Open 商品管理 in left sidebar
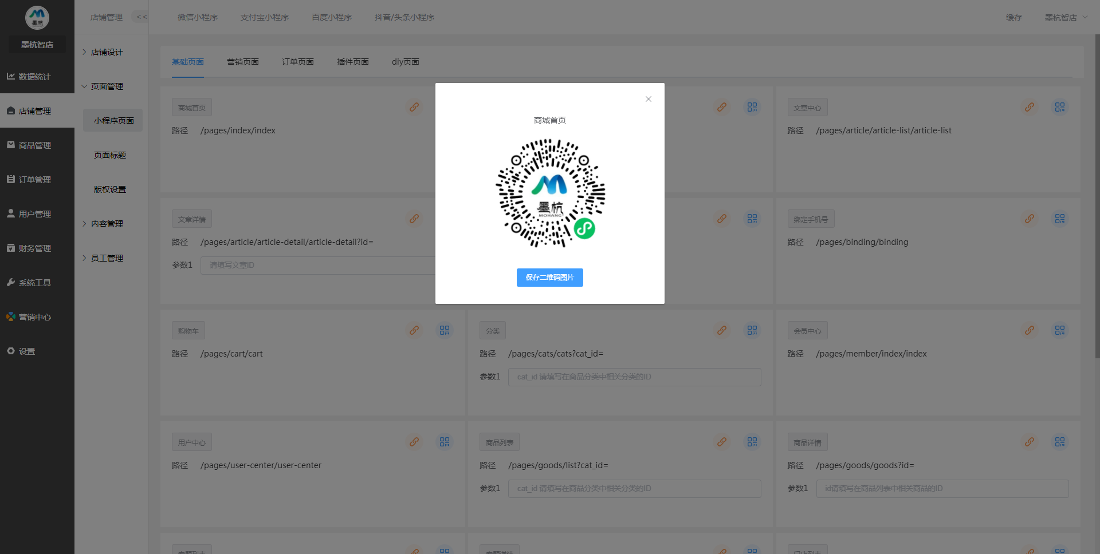The width and height of the screenshot is (1100, 554). [37, 145]
